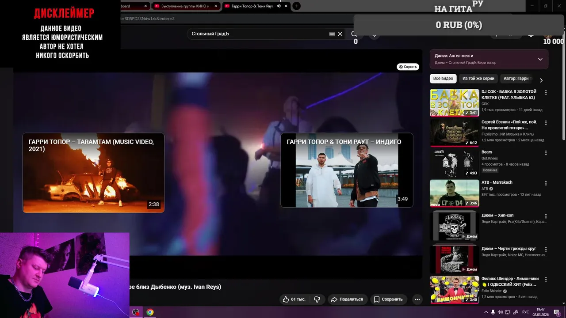This screenshot has width=566, height=318.
Task: Hide the end screen suggestions with Скрыть
Action: [x=408, y=67]
